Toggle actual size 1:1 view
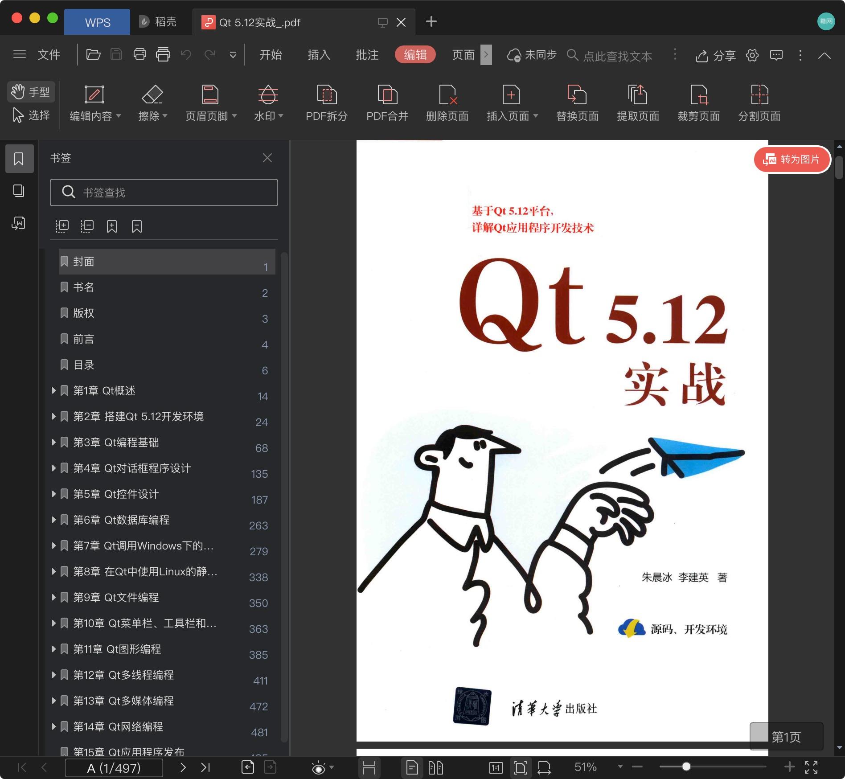The height and width of the screenshot is (779, 845). [496, 767]
